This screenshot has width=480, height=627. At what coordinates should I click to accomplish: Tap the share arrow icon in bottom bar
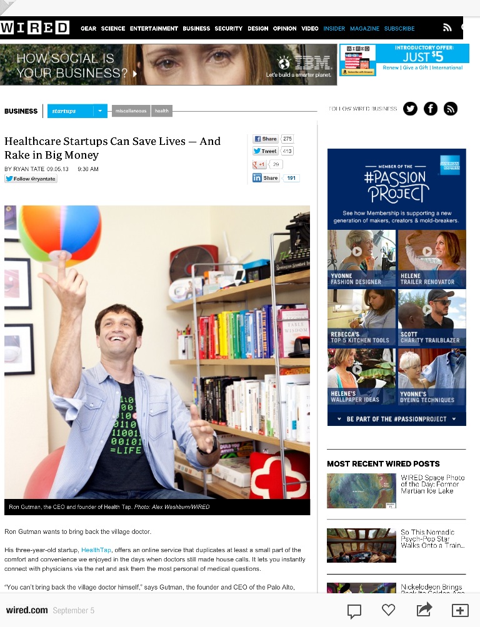tap(424, 610)
